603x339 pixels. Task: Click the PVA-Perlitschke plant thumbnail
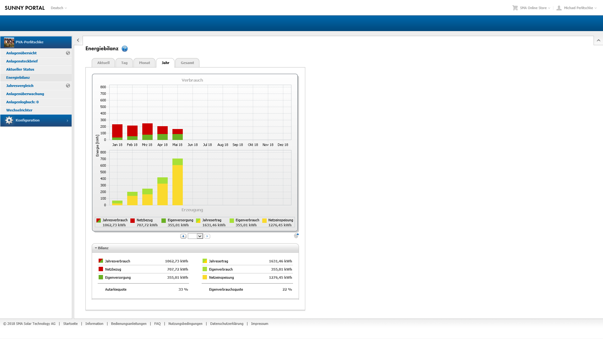click(x=9, y=42)
